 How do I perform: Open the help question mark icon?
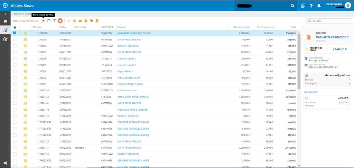(x=311, y=6)
